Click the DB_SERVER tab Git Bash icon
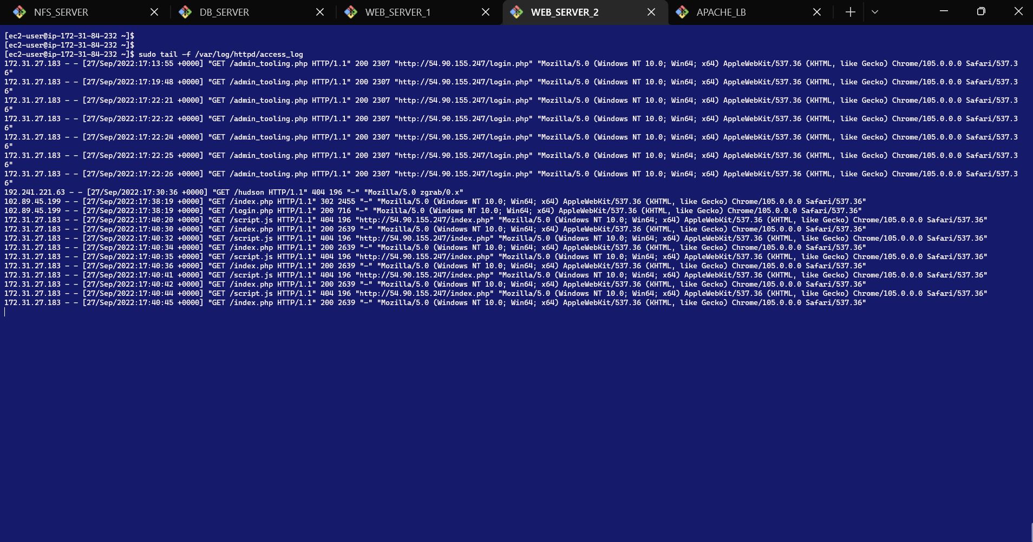Screen dimensions: 1033x542 coord(185,12)
